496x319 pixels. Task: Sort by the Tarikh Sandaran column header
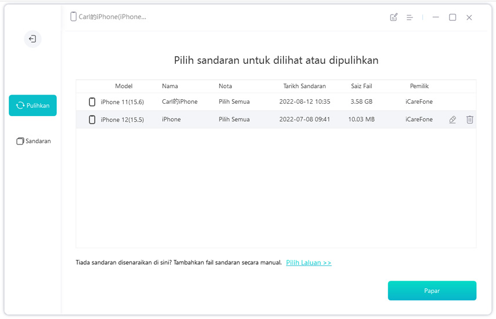click(x=304, y=86)
